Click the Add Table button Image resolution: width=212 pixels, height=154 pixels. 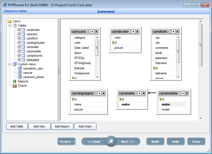point(17,126)
